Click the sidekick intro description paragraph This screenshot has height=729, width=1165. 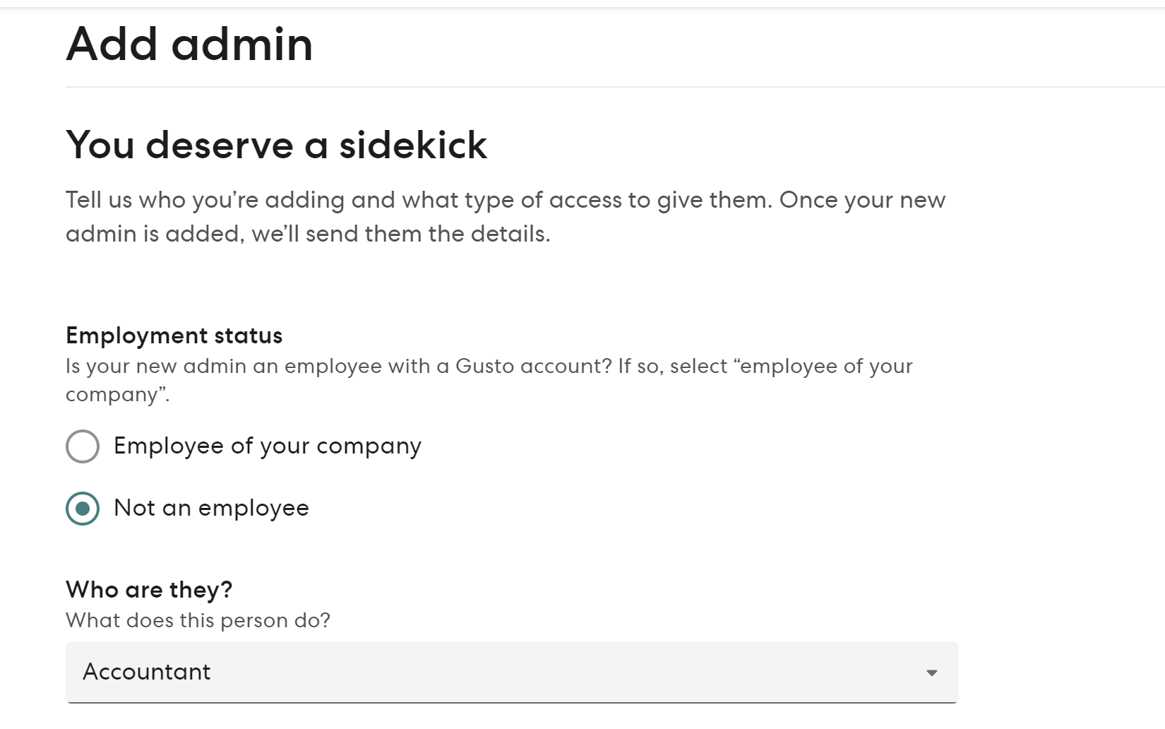505,216
